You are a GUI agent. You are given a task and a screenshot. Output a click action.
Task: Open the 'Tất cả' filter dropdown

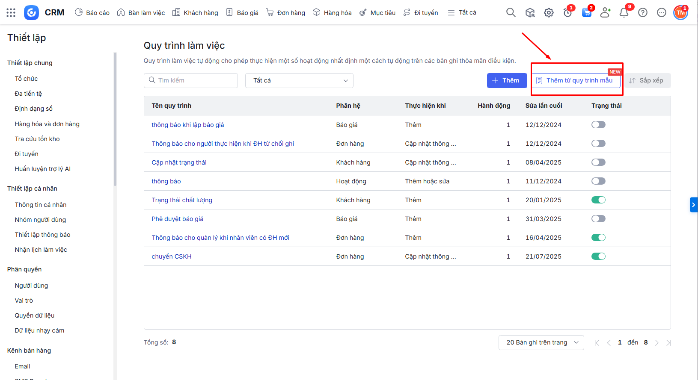(299, 80)
